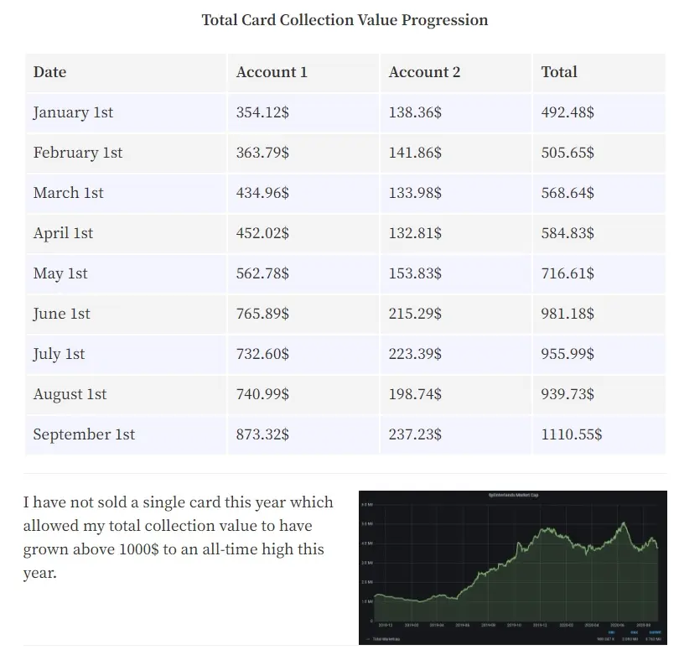679x655 pixels.
Task: Click the 584.83$ total value
Action: 568,233
